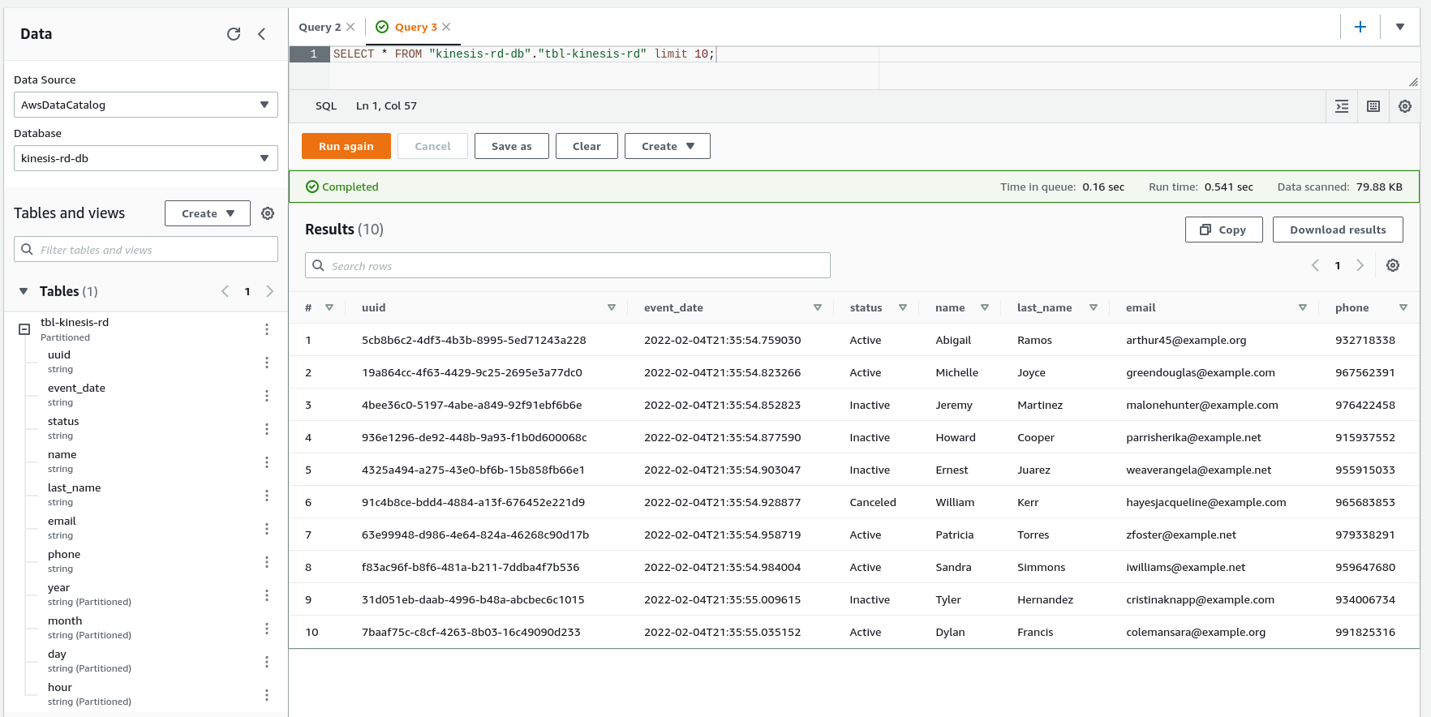Screen dimensions: 1431x717
Task: Open results table preferences gear
Action: point(1393,265)
